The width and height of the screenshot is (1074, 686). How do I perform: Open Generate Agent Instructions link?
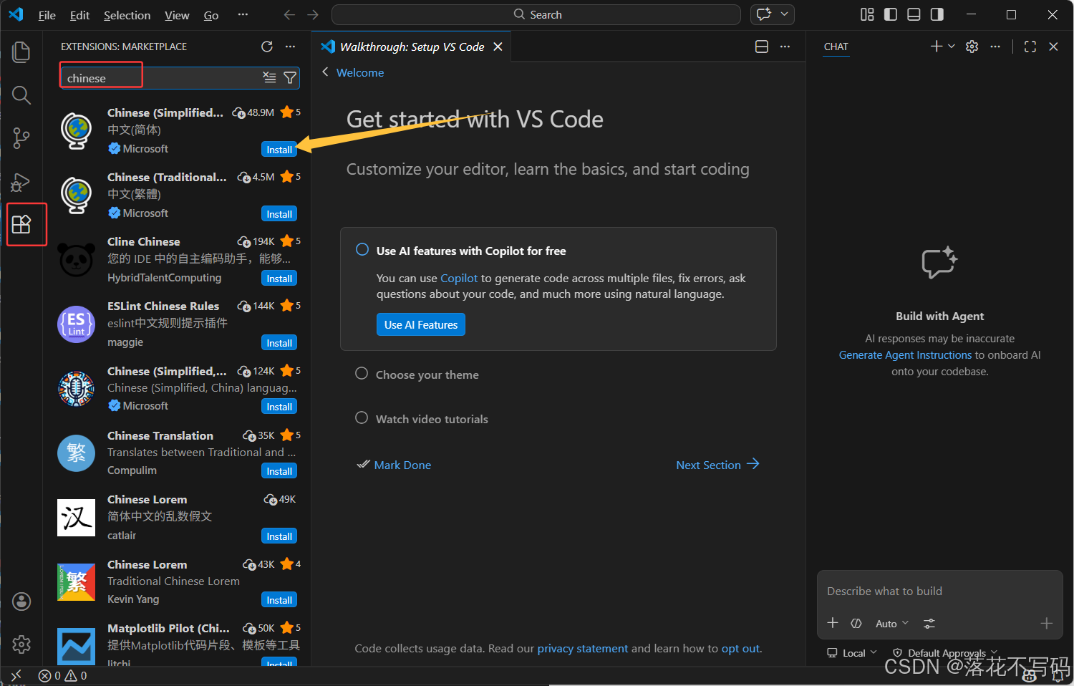click(x=906, y=355)
